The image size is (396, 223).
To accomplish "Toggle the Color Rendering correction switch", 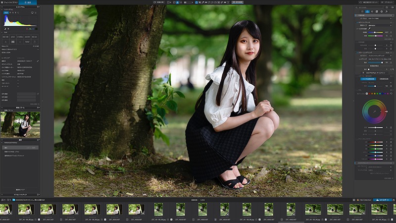I will point(357,53).
